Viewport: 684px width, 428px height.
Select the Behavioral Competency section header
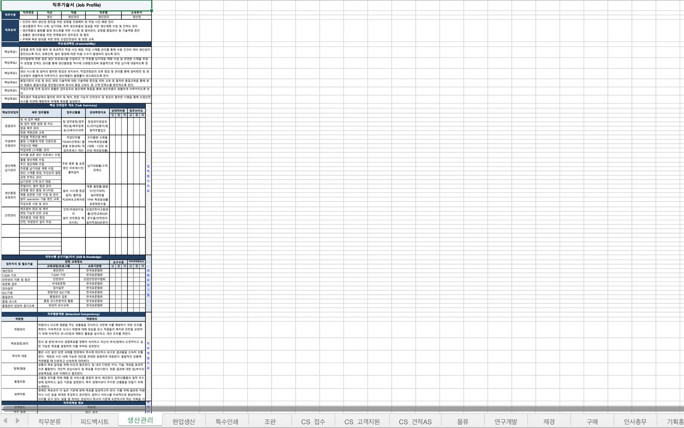point(74,314)
